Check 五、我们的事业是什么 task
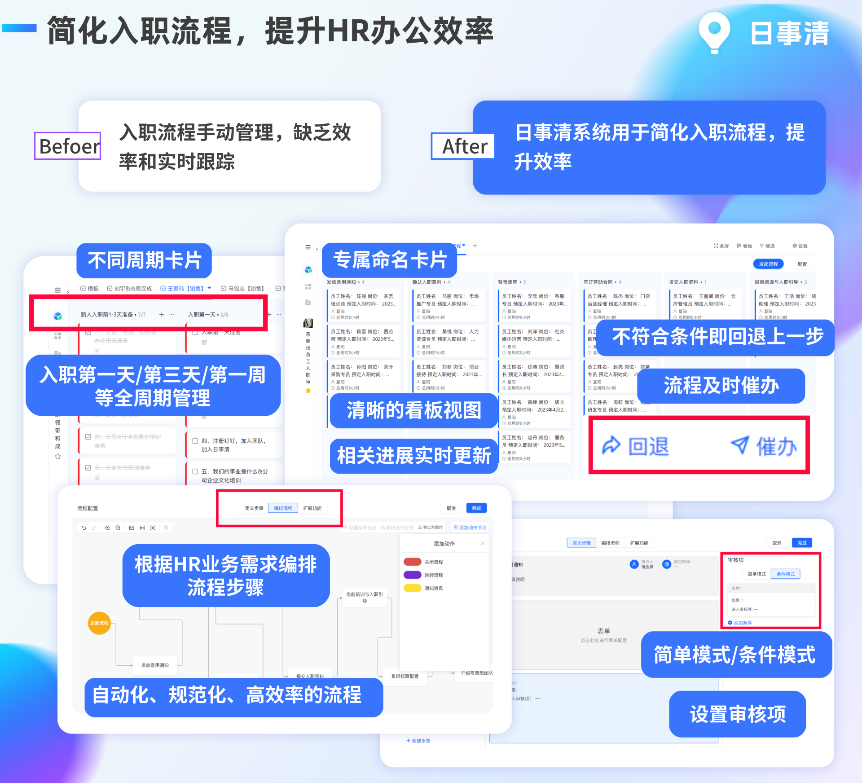Screen dimensions: 862x783 coord(195,471)
